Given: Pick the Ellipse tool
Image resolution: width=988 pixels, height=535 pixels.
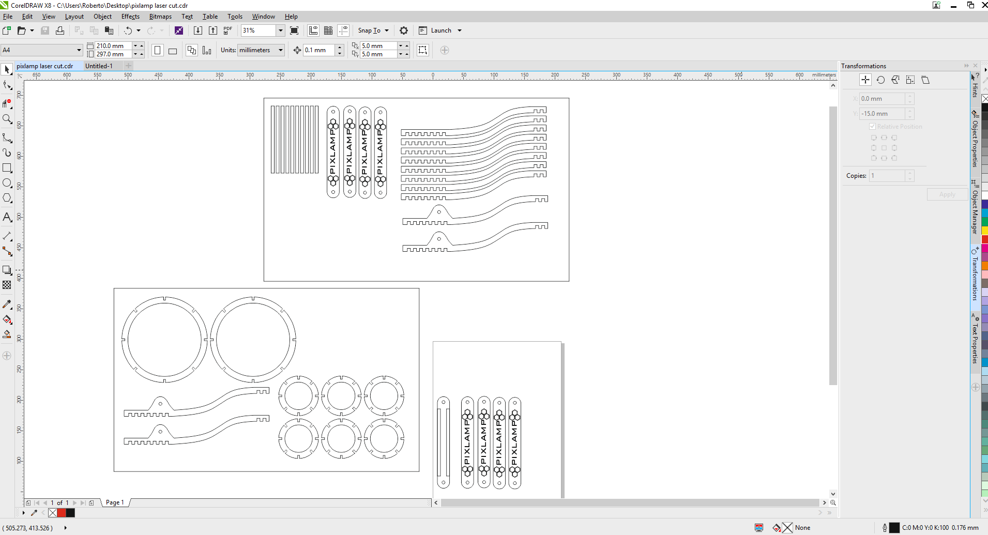Looking at the screenshot, I should [x=7, y=183].
